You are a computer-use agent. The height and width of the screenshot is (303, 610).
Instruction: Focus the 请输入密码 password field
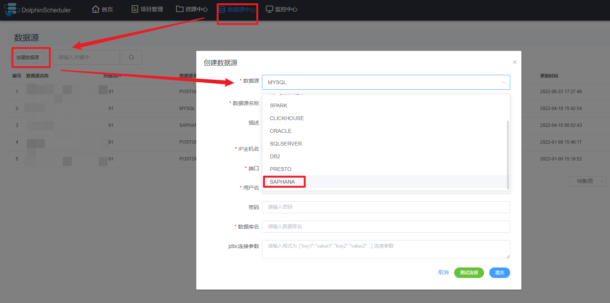[x=386, y=207]
